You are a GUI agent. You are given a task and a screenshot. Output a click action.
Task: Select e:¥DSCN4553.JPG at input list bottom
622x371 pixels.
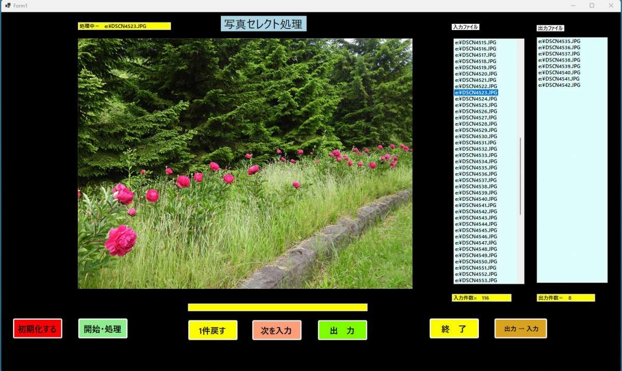point(475,280)
